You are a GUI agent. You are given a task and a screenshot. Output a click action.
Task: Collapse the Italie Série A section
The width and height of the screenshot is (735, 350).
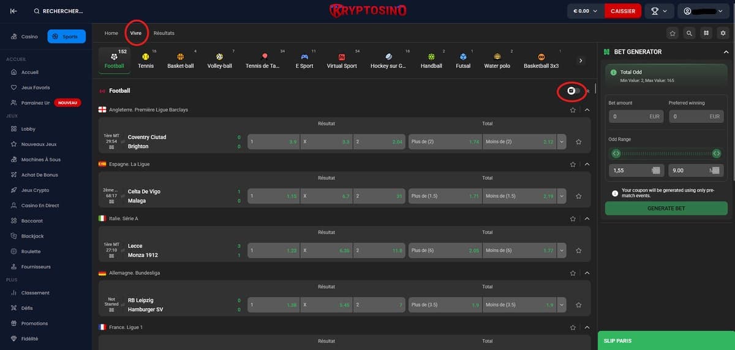[x=587, y=218]
